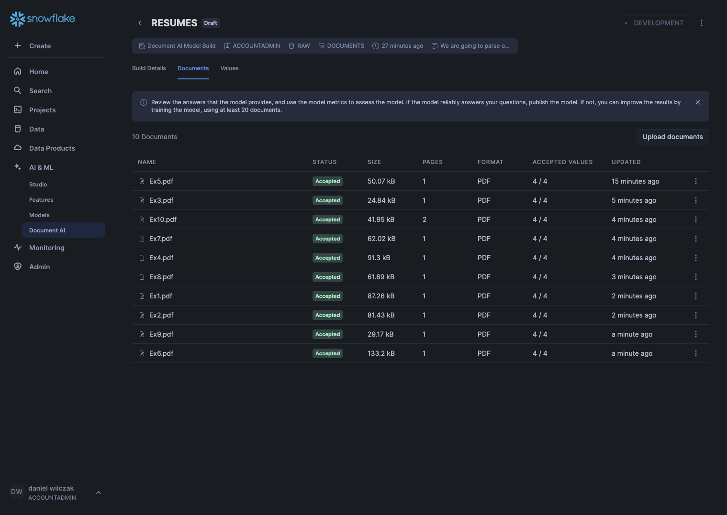This screenshot has height=515, width=727.
Task: Click the ACCOUNTADMIN role chip in header
Action: click(252, 46)
